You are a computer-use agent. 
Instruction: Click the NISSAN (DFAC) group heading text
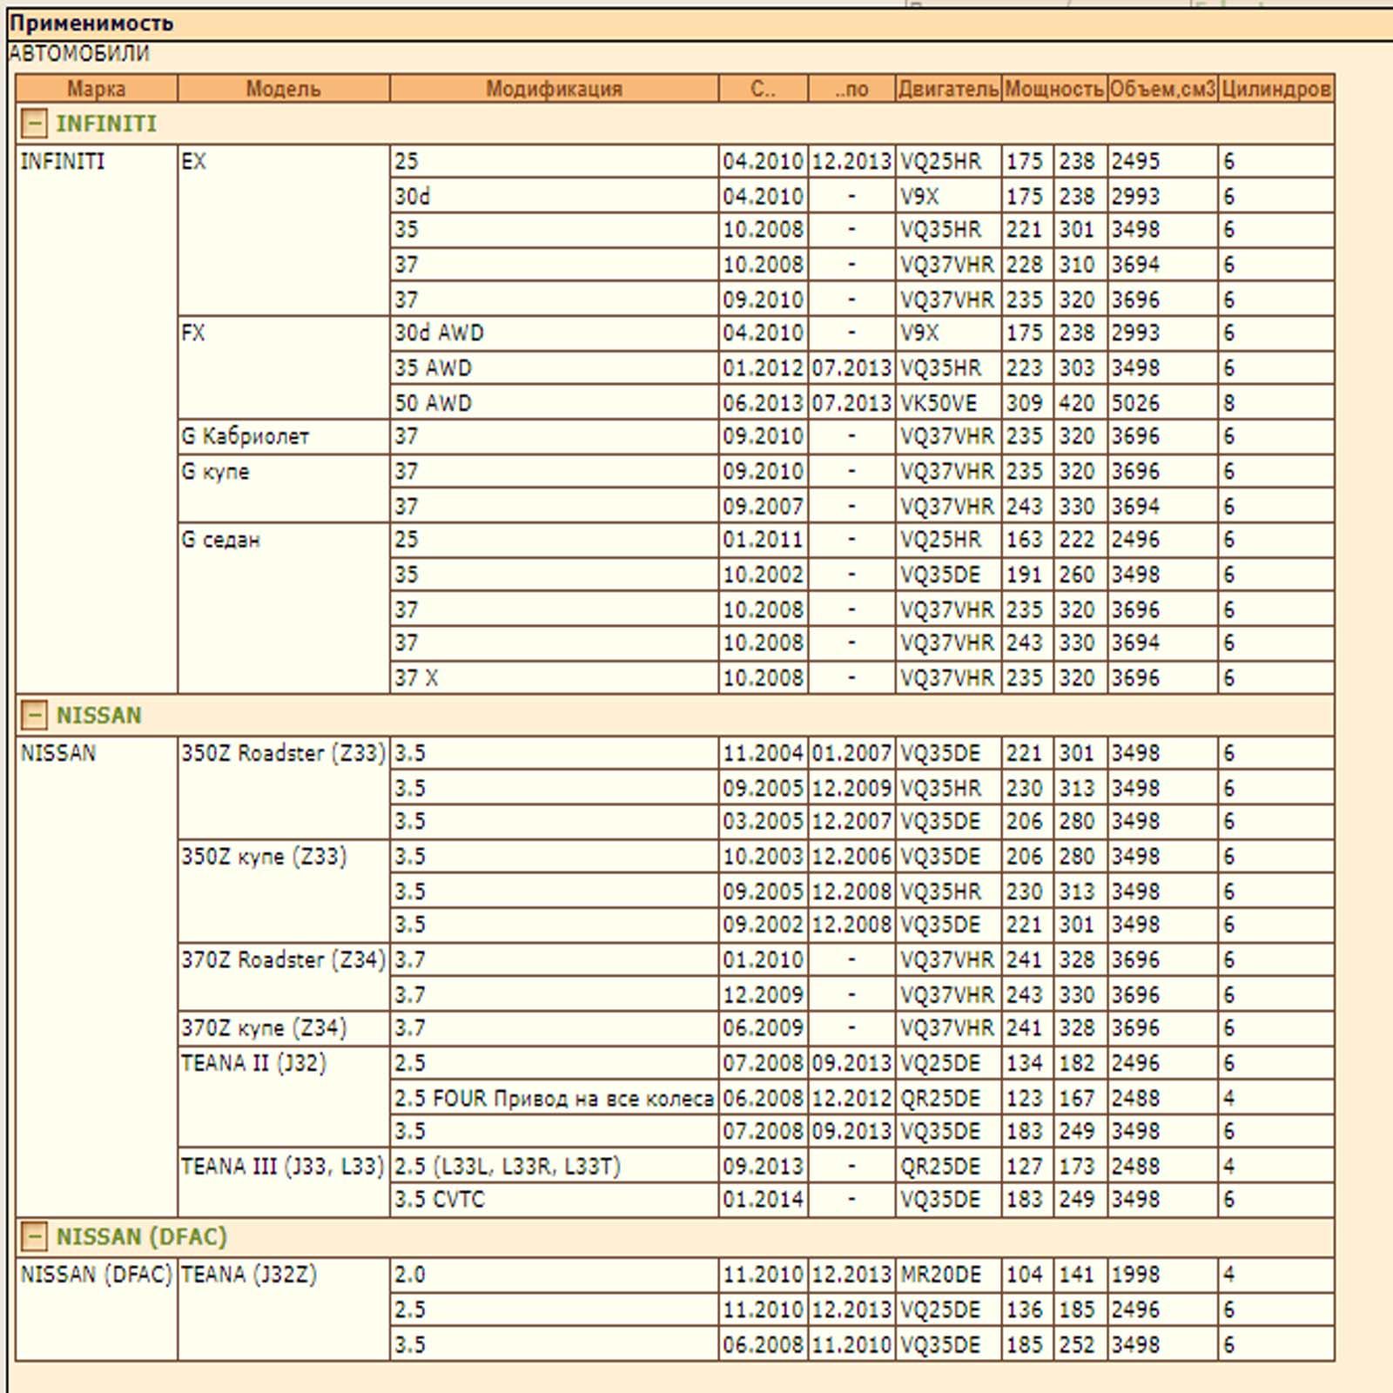141,1236
